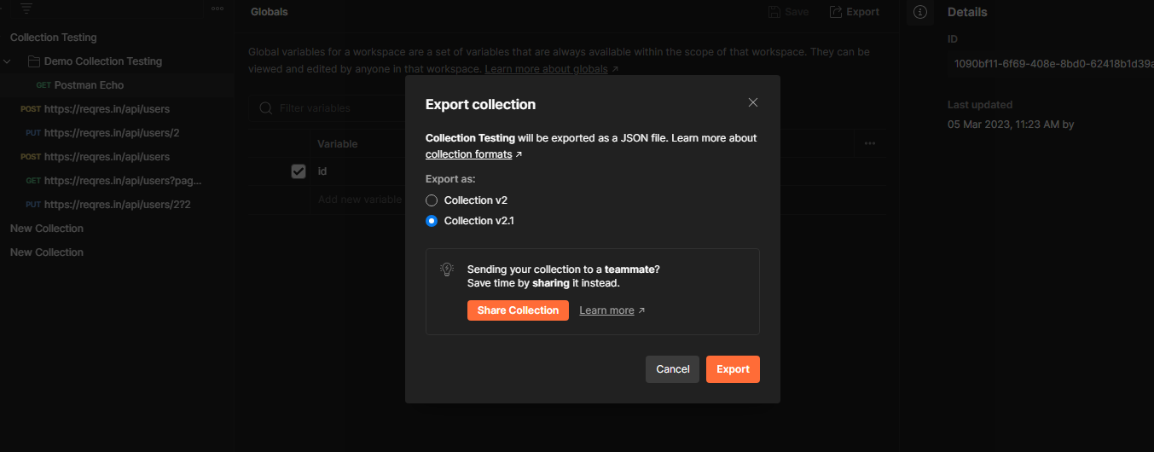Toggle the info details panel icon

tap(919, 12)
